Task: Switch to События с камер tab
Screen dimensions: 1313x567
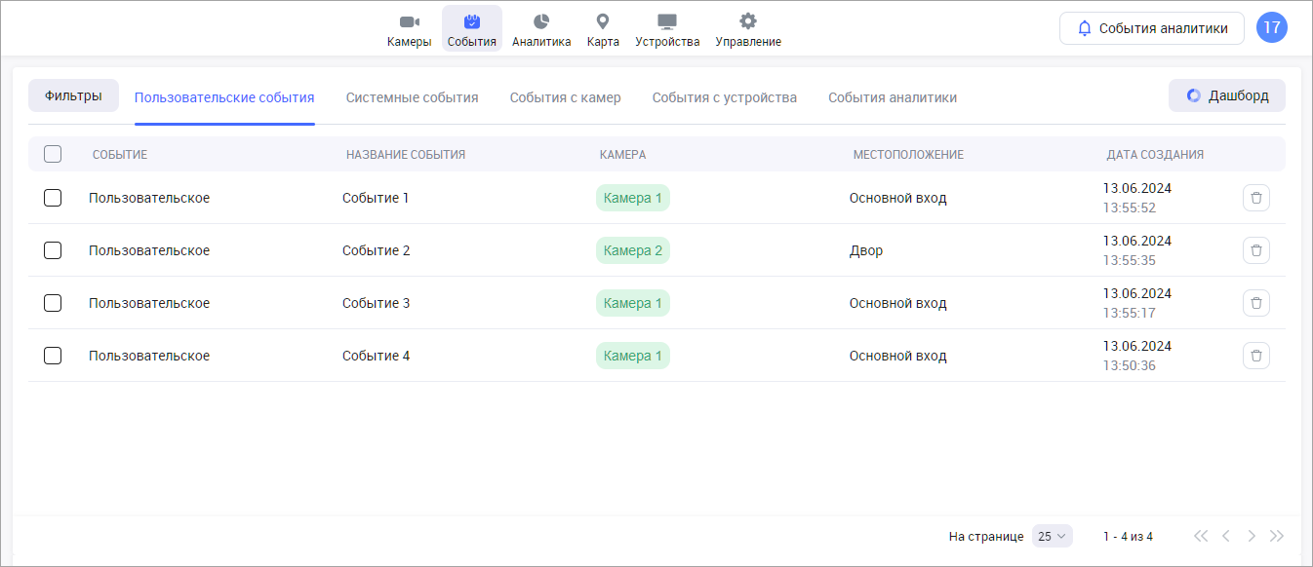Action: point(565,97)
